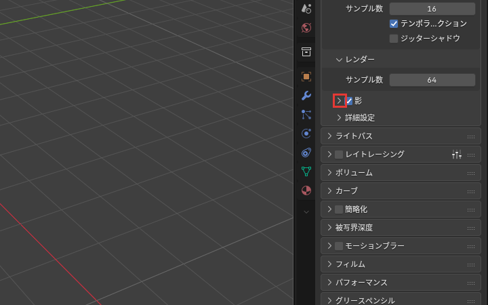This screenshot has height=305, width=488.
Task: Open the Material properties tab (red sphere)
Action: 306,190
